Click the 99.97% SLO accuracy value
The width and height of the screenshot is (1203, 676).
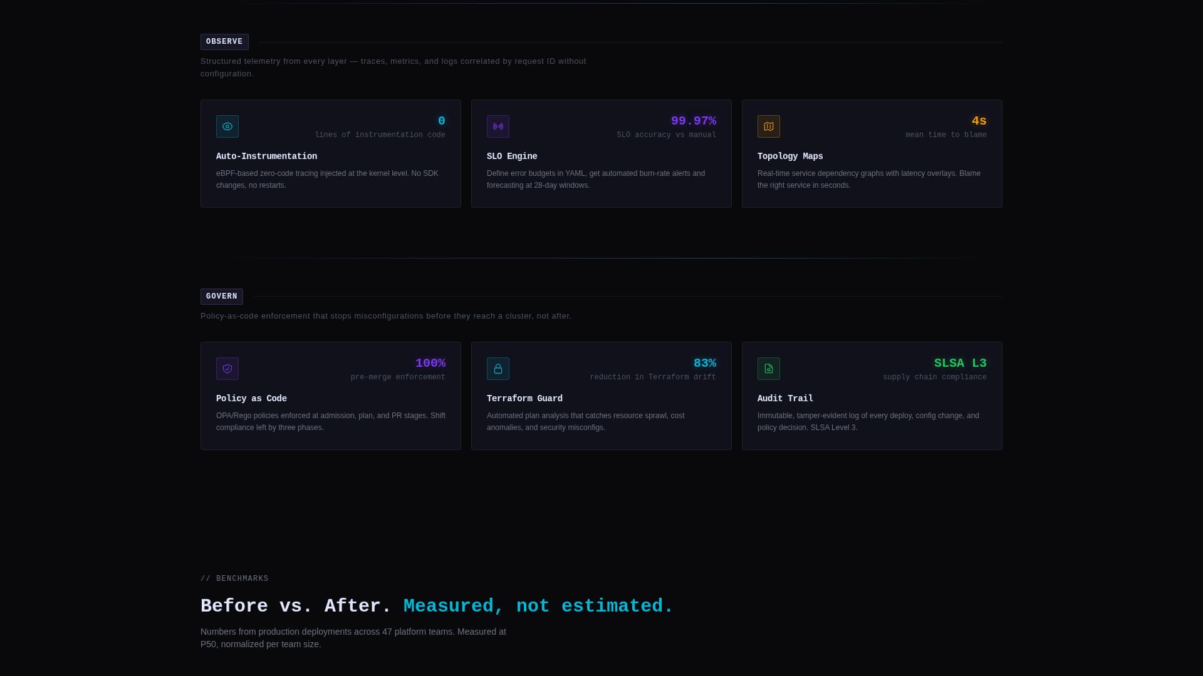[694, 121]
